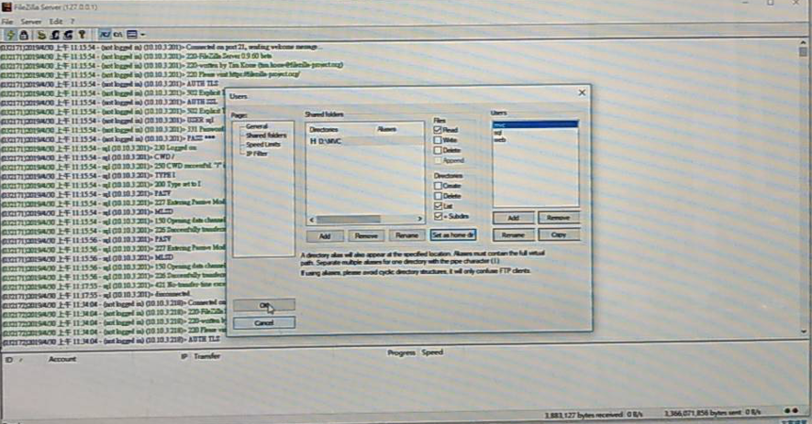Image resolution: width=812 pixels, height=424 pixels.
Task: Open the File menu
Action: [7, 22]
